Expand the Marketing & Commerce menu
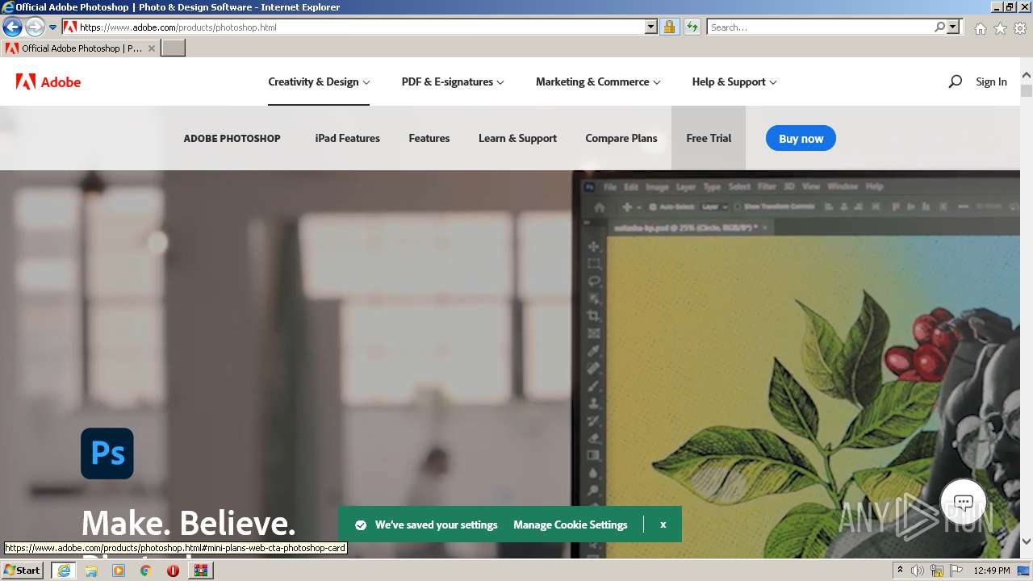The height and width of the screenshot is (581, 1033). (x=598, y=82)
